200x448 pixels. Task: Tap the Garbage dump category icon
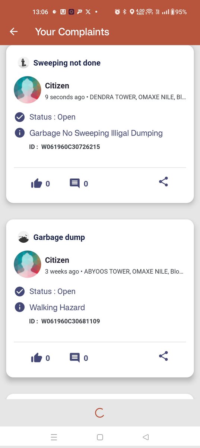[x=23, y=237]
